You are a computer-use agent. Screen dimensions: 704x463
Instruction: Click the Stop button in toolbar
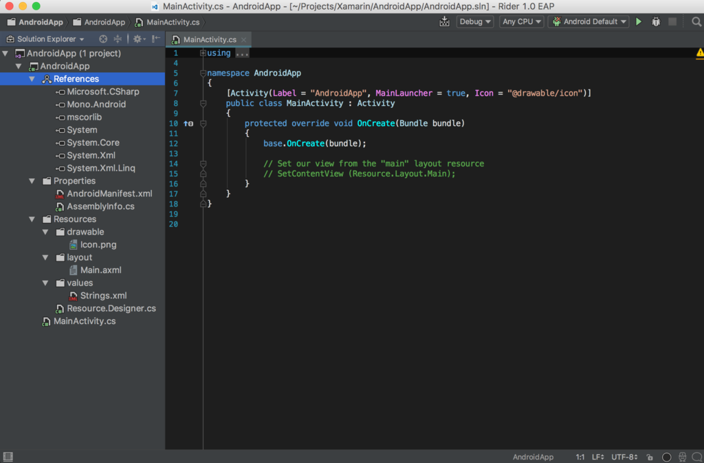(672, 21)
